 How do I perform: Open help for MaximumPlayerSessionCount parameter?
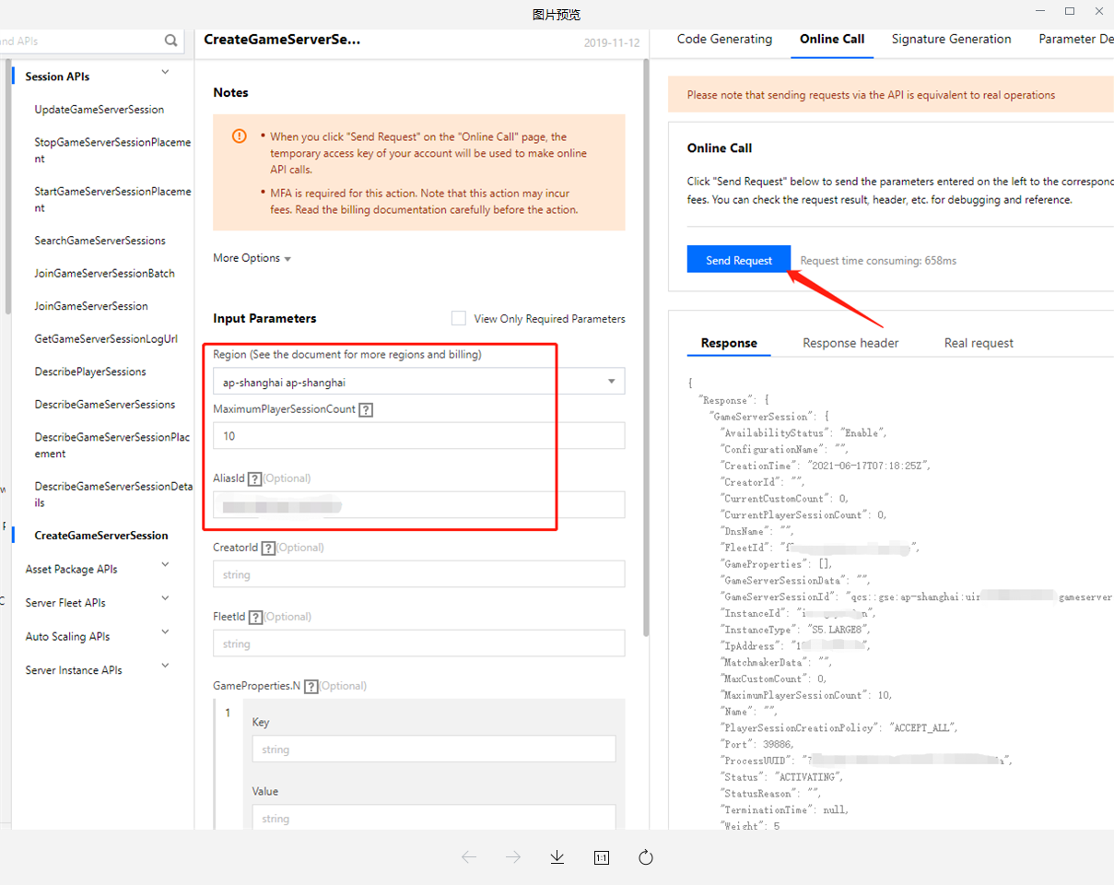[x=365, y=409]
